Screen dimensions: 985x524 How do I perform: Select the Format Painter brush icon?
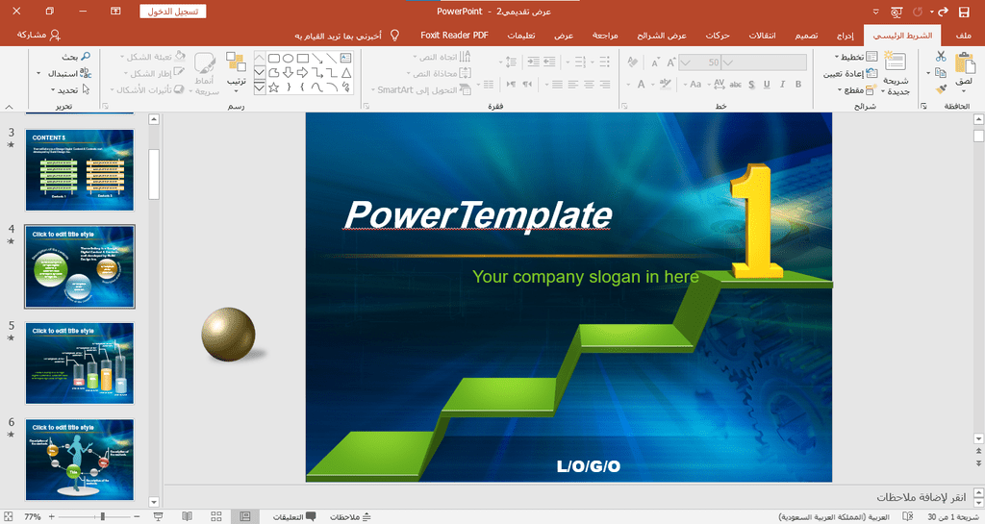coord(941,89)
